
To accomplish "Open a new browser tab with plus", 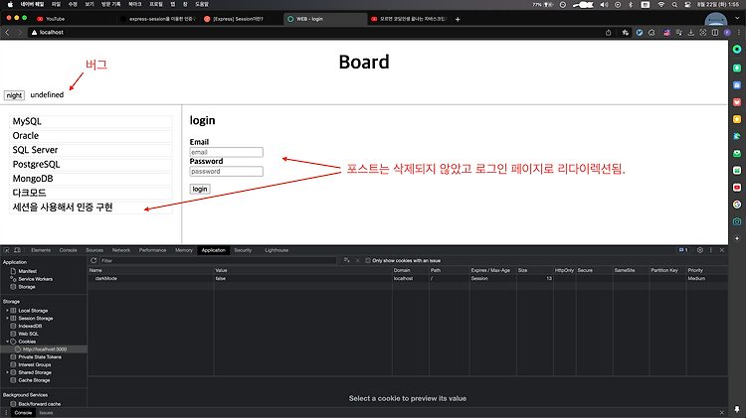I will coord(458,20).
